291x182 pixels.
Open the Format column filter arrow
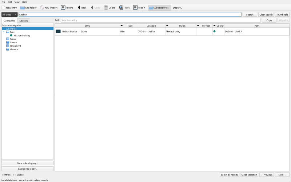pos(198,25)
